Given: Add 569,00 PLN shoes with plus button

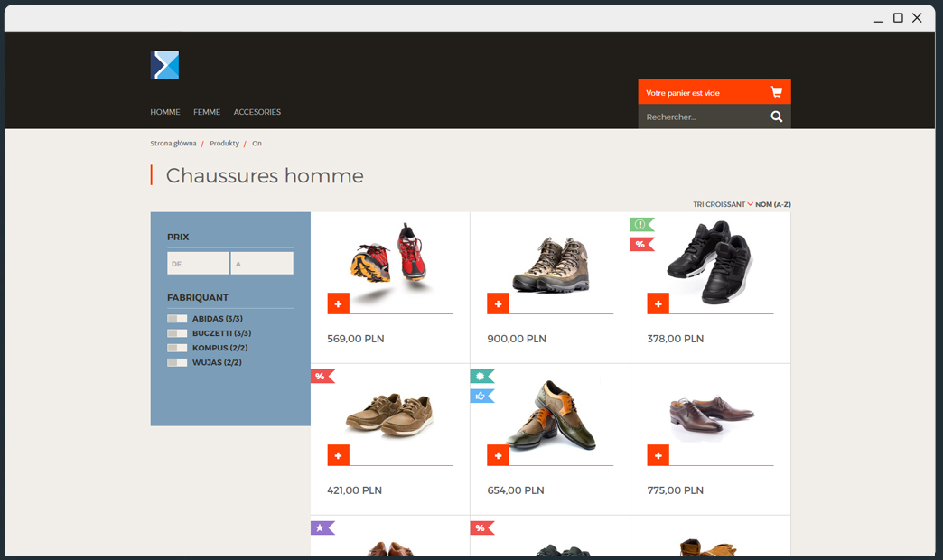Looking at the screenshot, I should click(338, 303).
